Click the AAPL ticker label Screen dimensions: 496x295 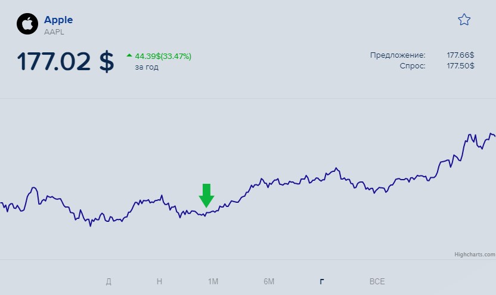tap(54, 32)
